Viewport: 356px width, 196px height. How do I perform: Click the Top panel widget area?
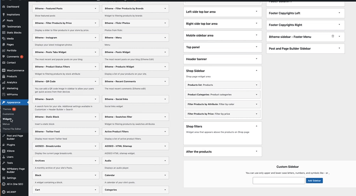tap(222, 47)
